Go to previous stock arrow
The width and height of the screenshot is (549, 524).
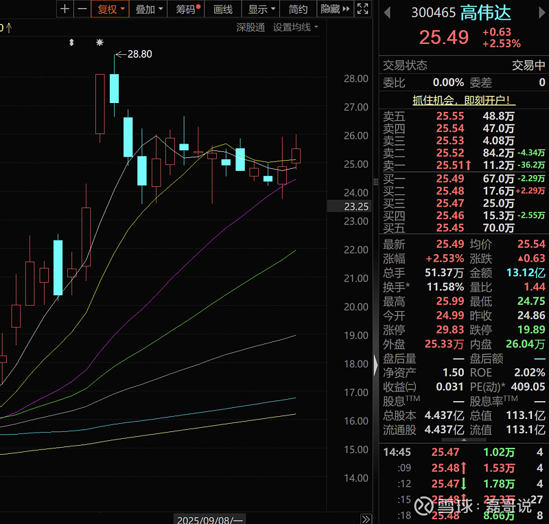[387, 13]
